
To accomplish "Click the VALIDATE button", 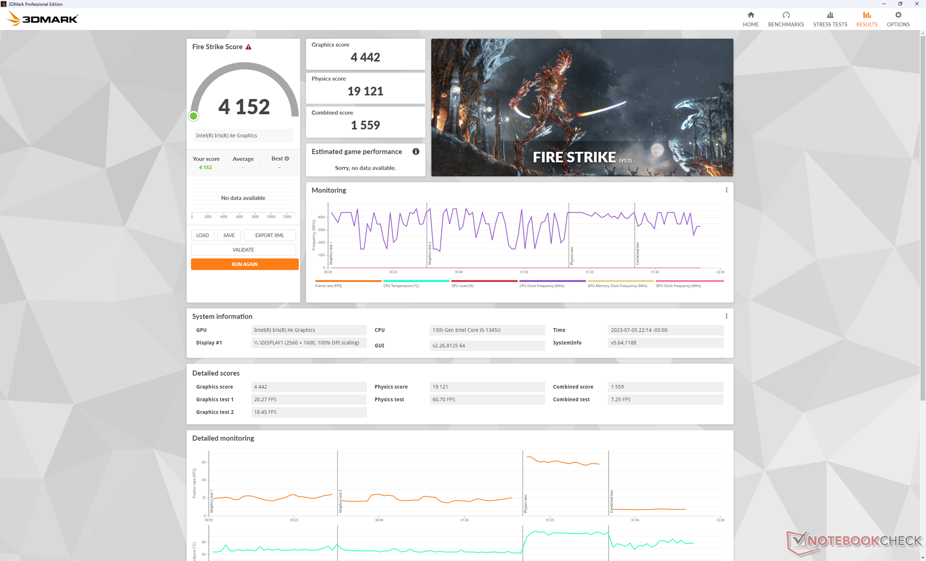I will click(x=243, y=250).
